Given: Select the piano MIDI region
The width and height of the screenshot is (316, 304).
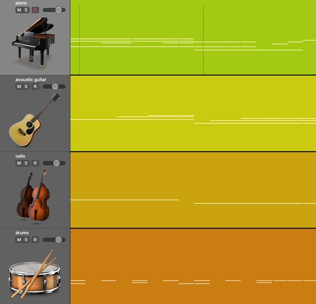Looking at the screenshot, I should click(193, 37).
